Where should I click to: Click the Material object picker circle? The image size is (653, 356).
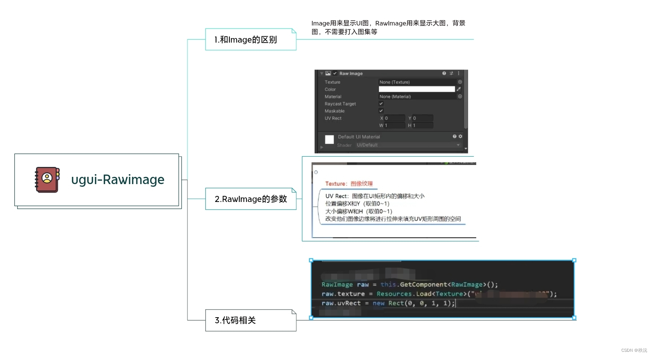(460, 96)
